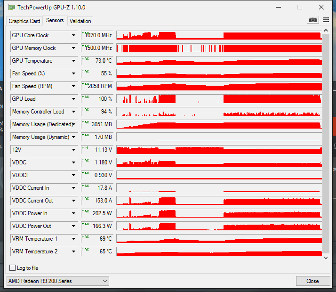Select the Sensors tab
Image resolution: width=336 pixels, height=292 pixels.
55,20
